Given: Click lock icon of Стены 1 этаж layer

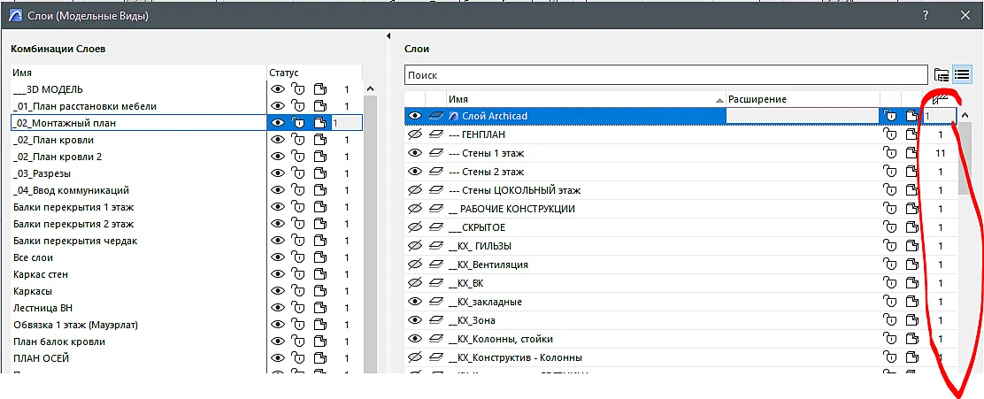Looking at the screenshot, I should (890, 153).
